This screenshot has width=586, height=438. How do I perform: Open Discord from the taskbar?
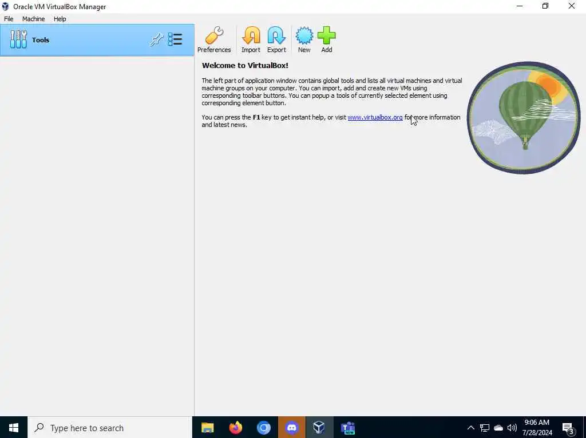(x=291, y=428)
